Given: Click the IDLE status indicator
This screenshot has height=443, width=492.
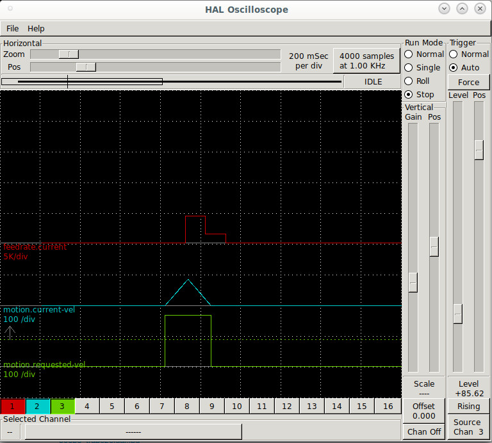Looking at the screenshot, I should pyautogui.click(x=373, y=82).
